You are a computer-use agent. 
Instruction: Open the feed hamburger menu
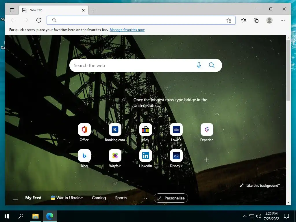pos(16,198)
